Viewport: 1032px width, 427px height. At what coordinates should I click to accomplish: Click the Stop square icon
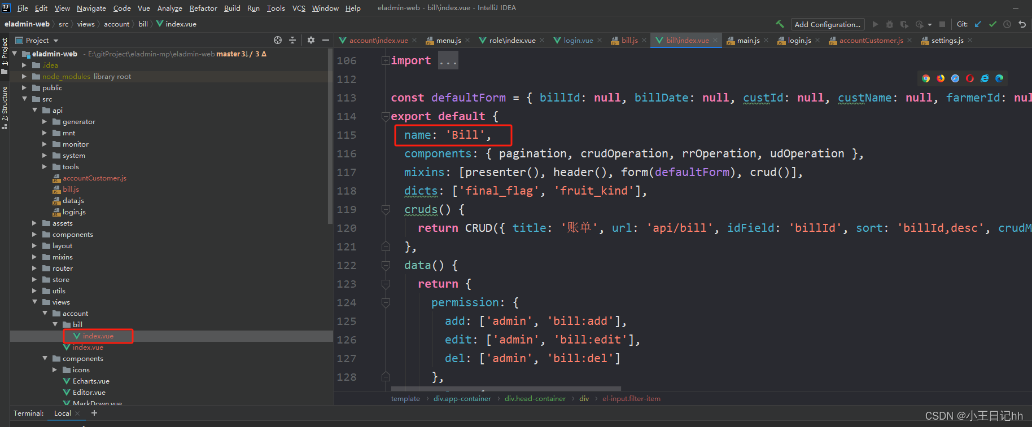(x=942, y=24)
